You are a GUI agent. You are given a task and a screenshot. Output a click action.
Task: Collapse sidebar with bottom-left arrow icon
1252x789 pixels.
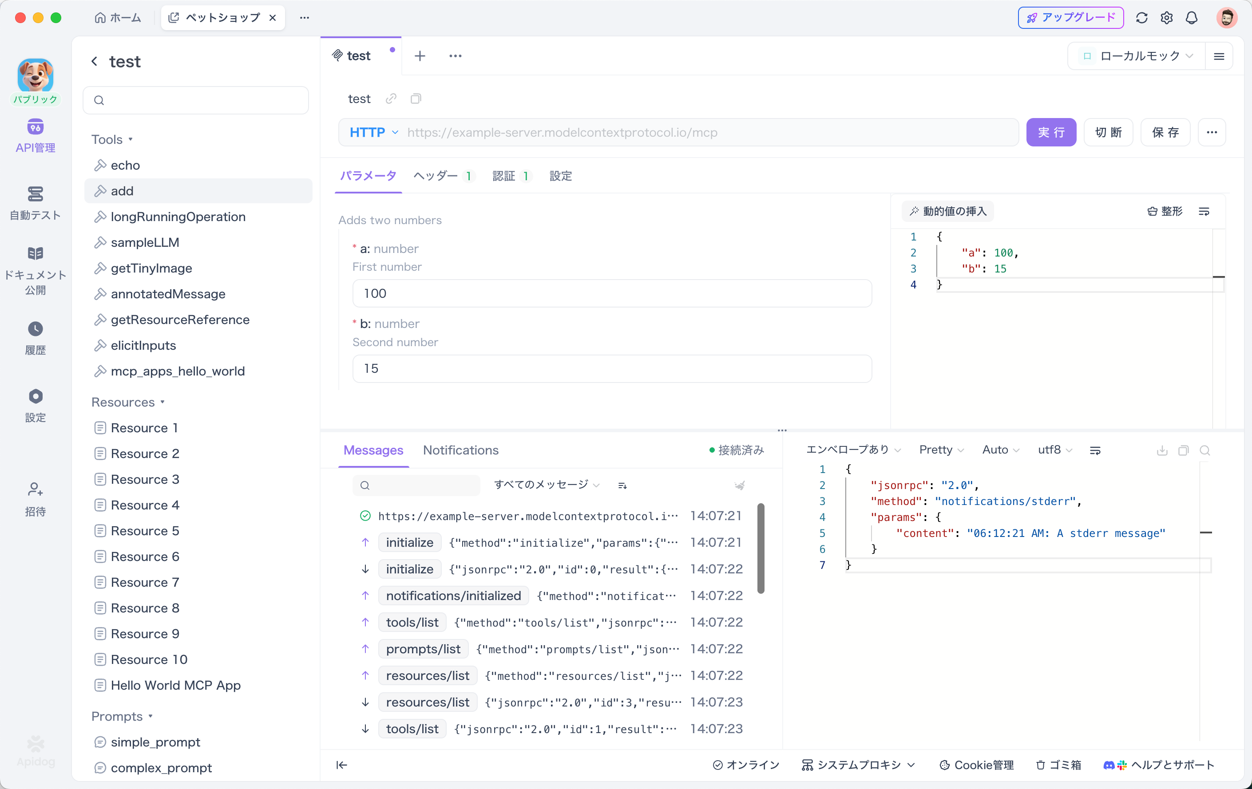tap(341, 765)
